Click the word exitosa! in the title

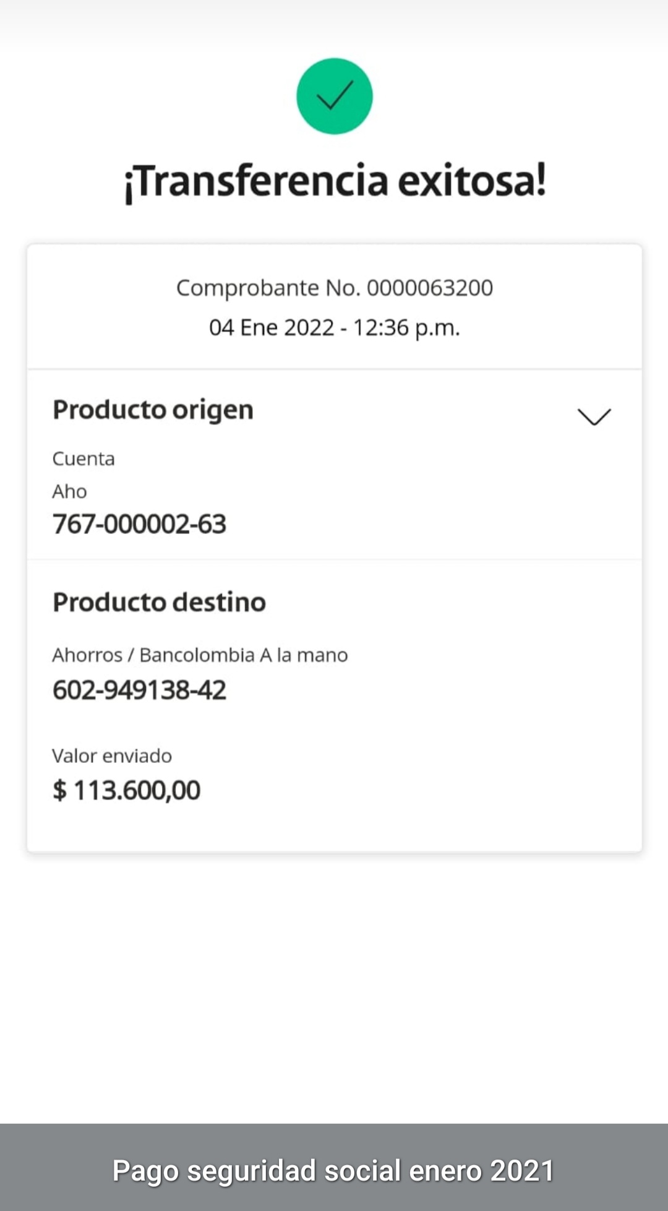coord(472,181)
